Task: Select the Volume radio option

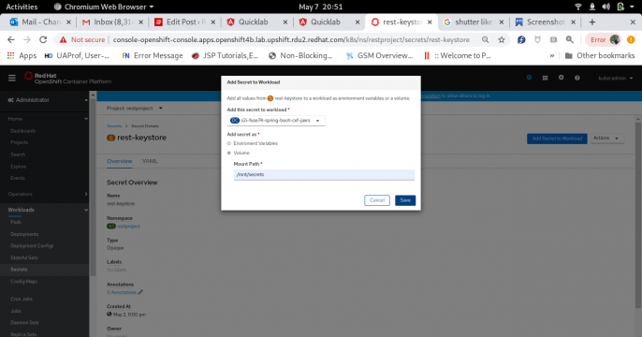Action: (x=229, y=153)
